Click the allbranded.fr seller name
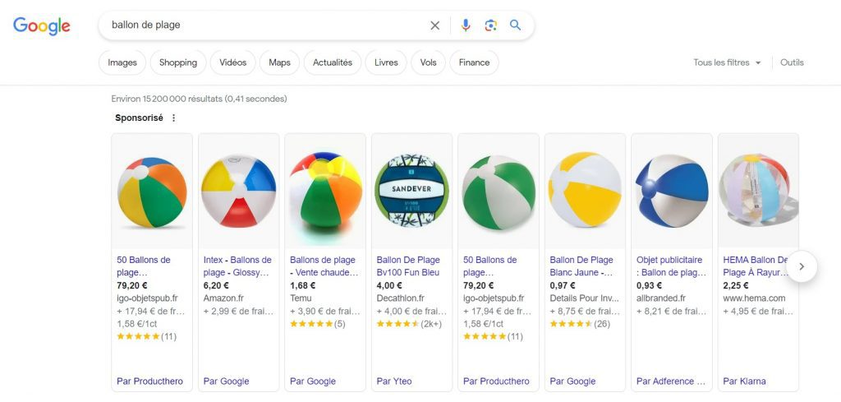Image resolution: width=841 pixels, height=402 pixels. click(661, 298)
